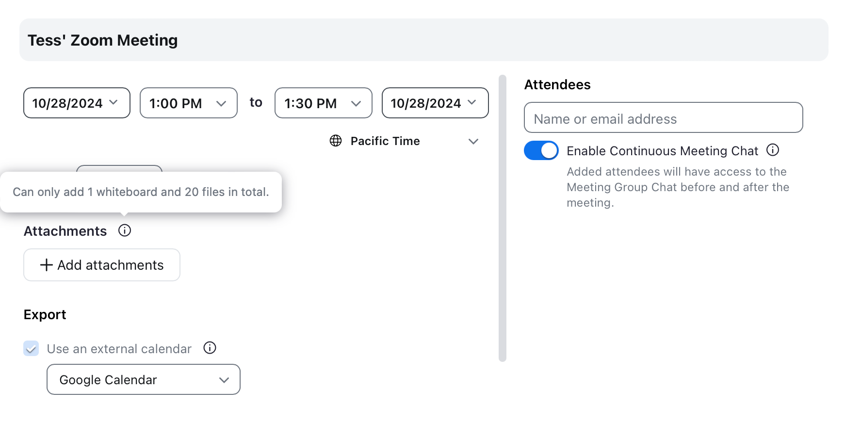Click the chevron in Google Calendar box
Image resolution: width=845 pixels, height=423 pixels.
[x=224, y=380]
